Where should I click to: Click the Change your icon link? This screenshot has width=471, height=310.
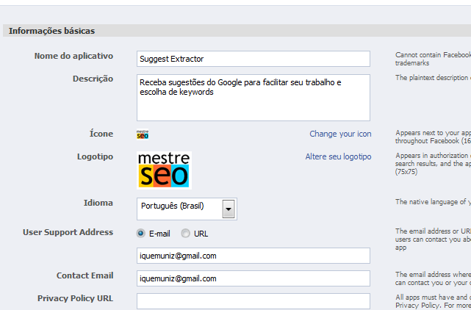pyautogui.click(x=340, y=134)
